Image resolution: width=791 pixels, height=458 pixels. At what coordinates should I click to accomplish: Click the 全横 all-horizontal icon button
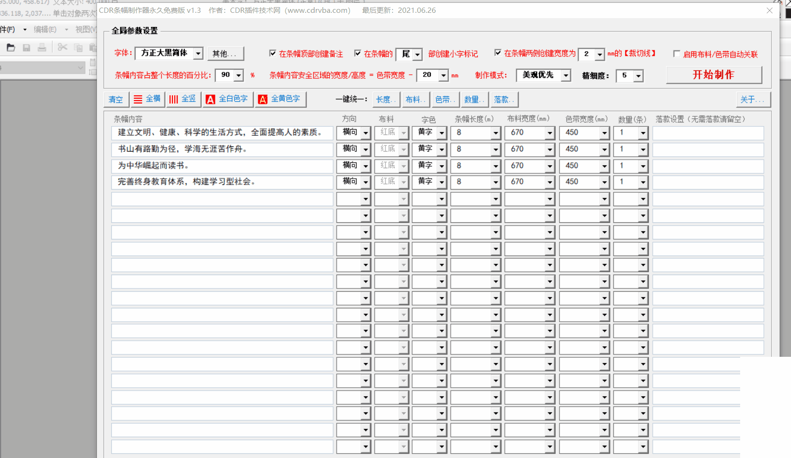[147, 99]
